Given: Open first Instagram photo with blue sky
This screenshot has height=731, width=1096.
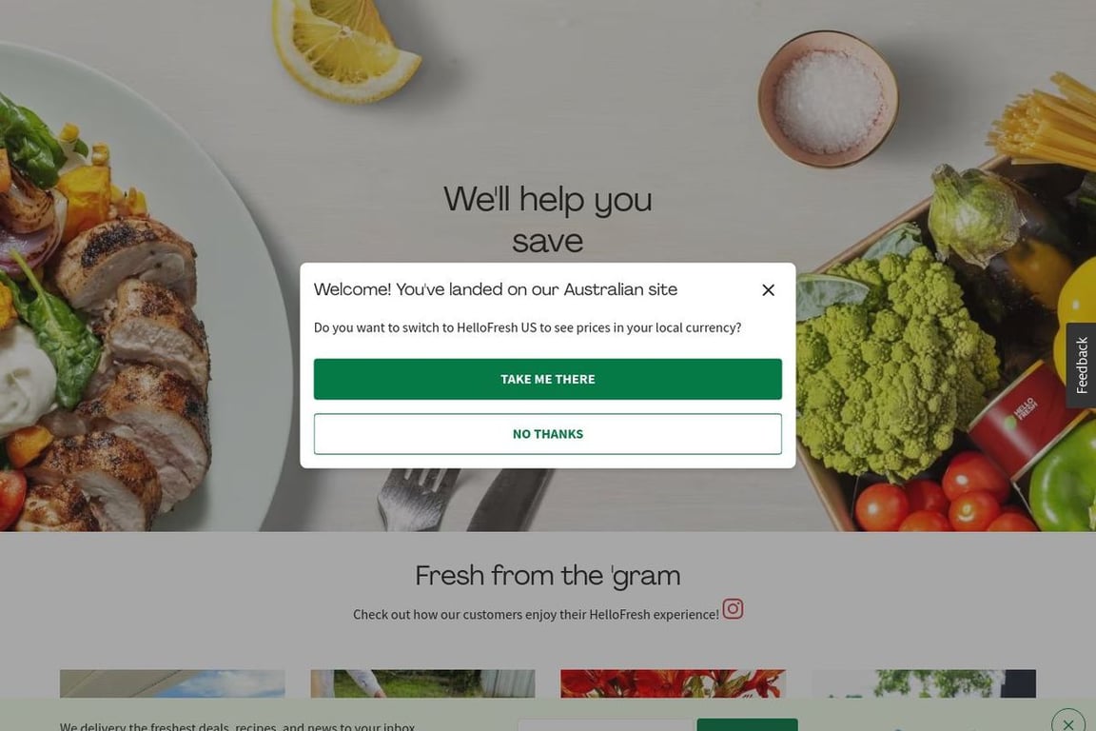Looking at the screenshot, I should 172,683.
